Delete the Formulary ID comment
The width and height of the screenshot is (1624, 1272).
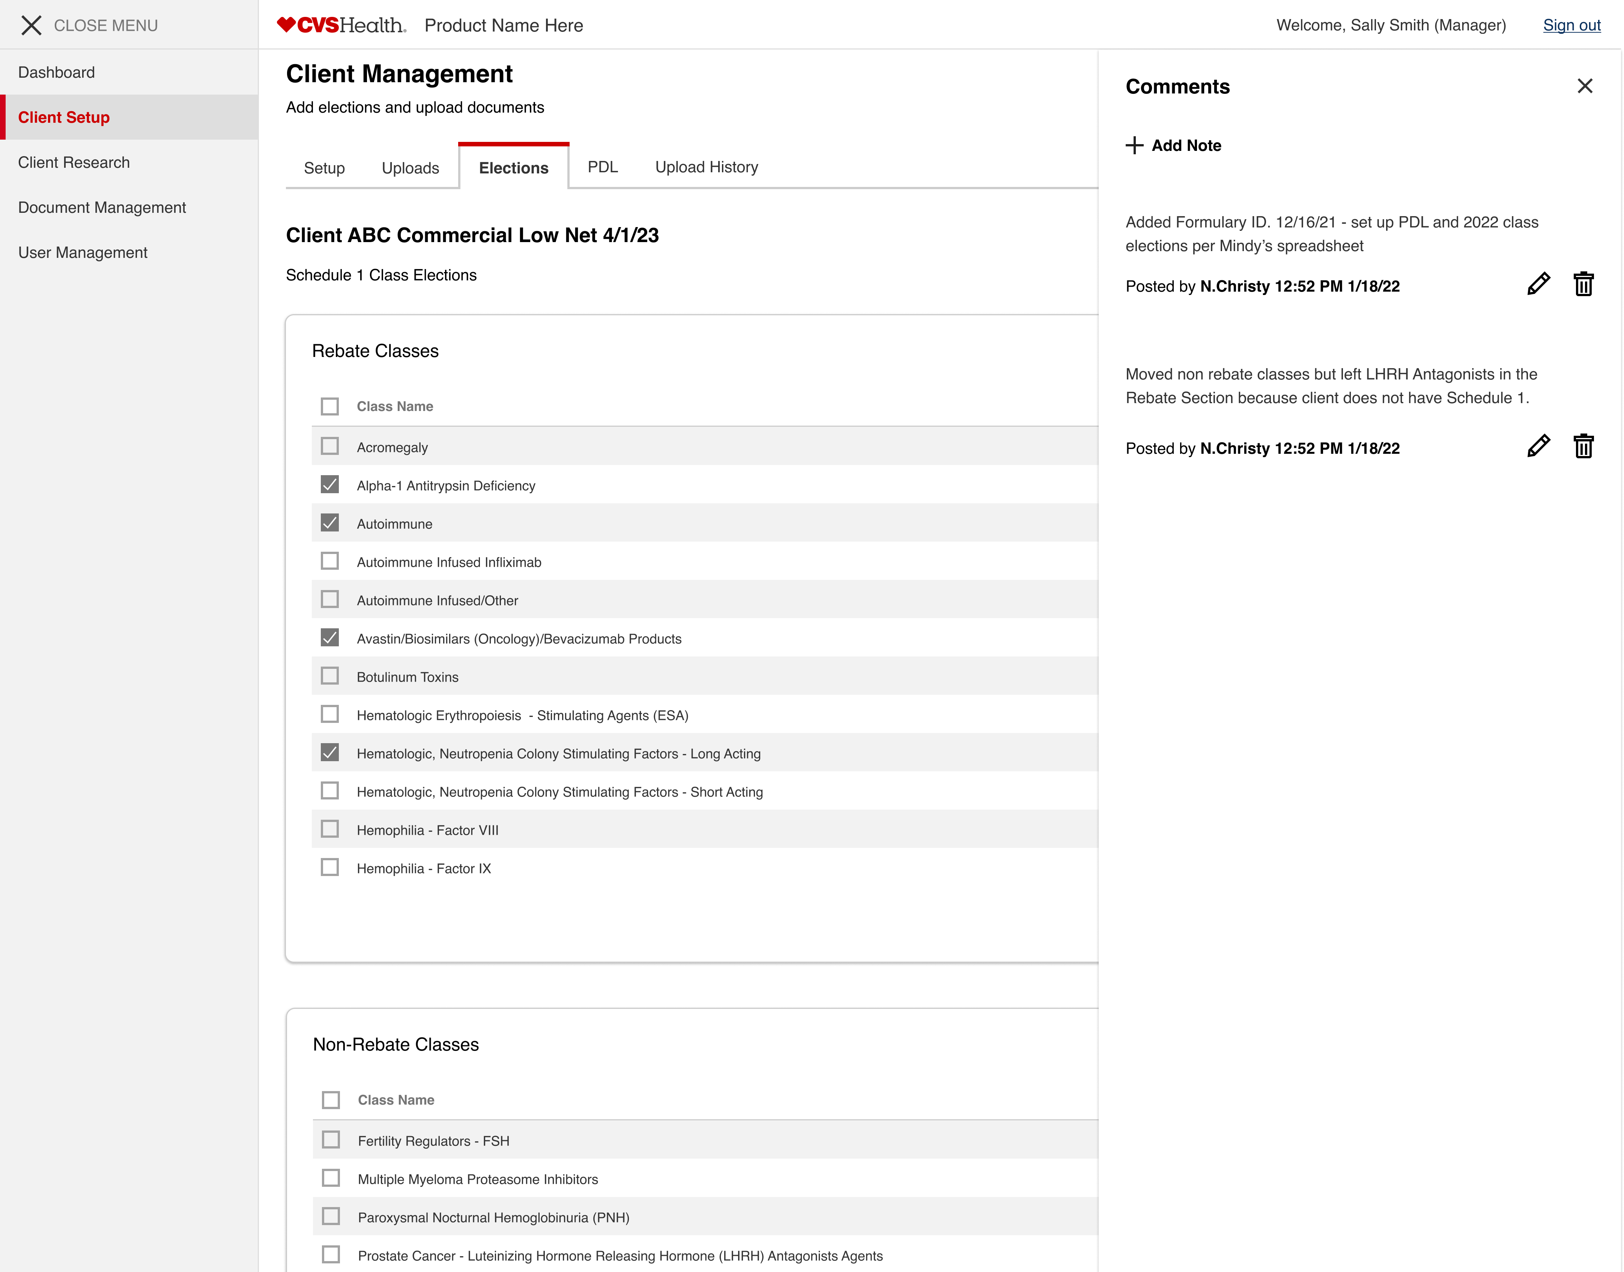(x=1585, y=283)
